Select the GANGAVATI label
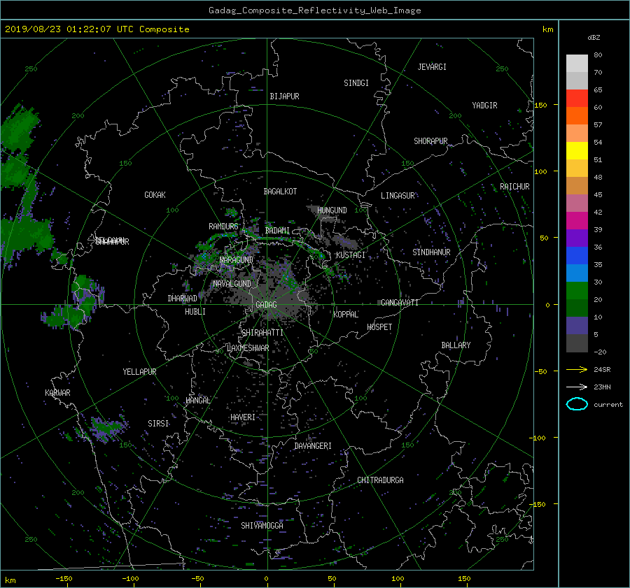Screen dimensions: 630x588 pos(400,303)
